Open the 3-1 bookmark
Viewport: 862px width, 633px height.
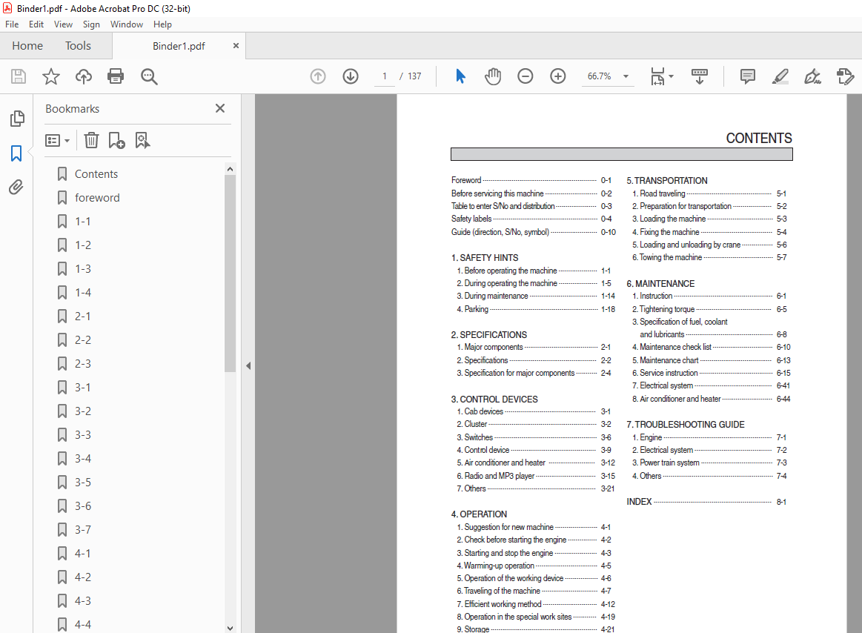[83, 388]
